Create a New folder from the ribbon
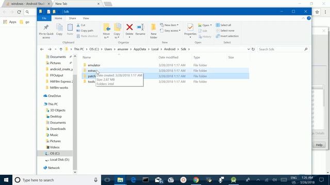This screenshot has width=330, height=185. pyautogui.click(x=154, y=31)
